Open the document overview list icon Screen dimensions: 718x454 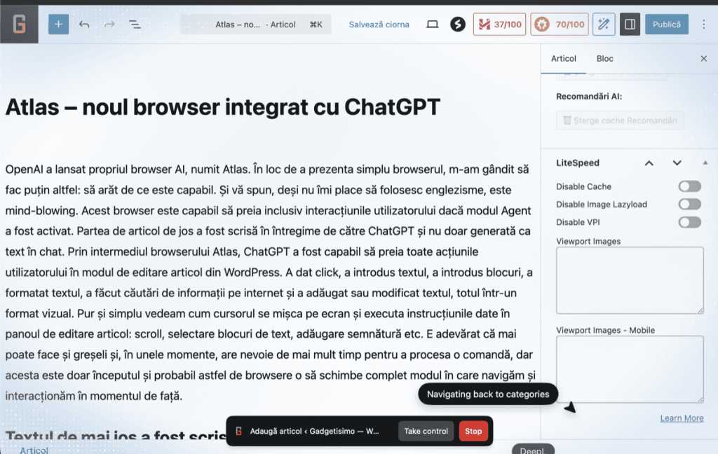point(135,25)
